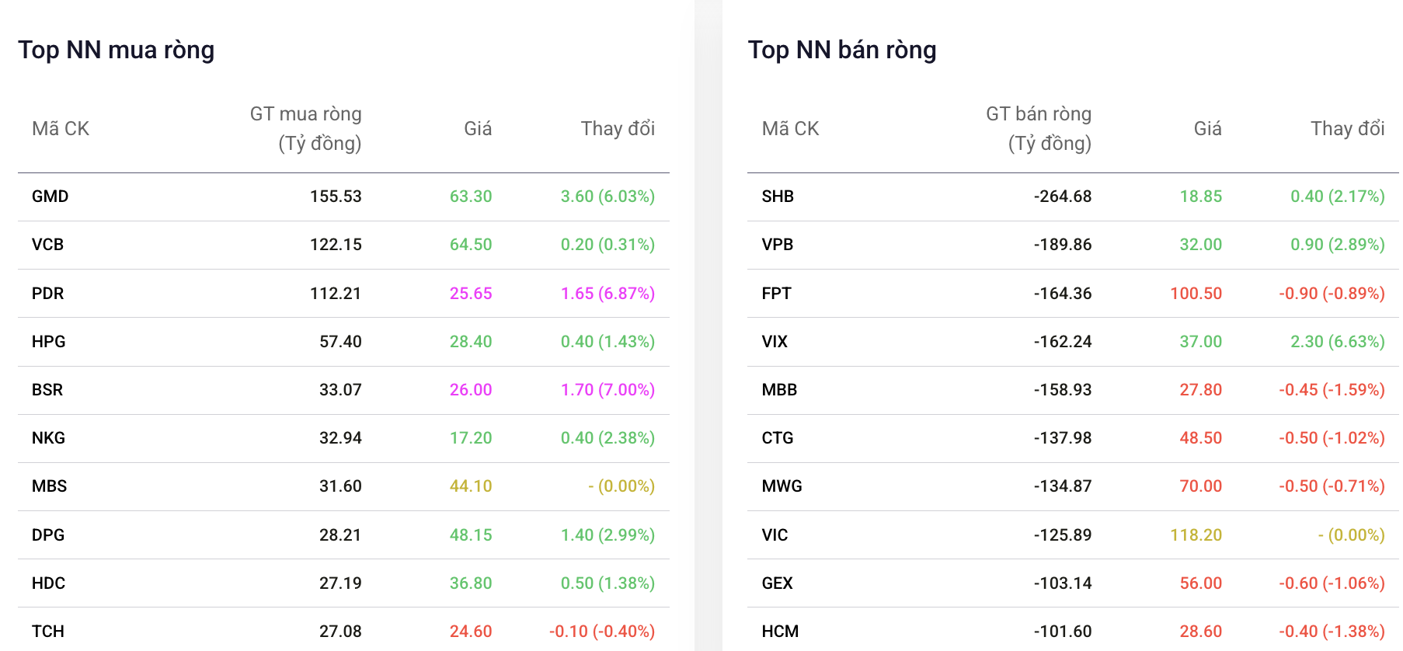Click VIC price 118.20
Image resolution: width=1403 pixels, height=651 pixels.
coord(1196,535)
